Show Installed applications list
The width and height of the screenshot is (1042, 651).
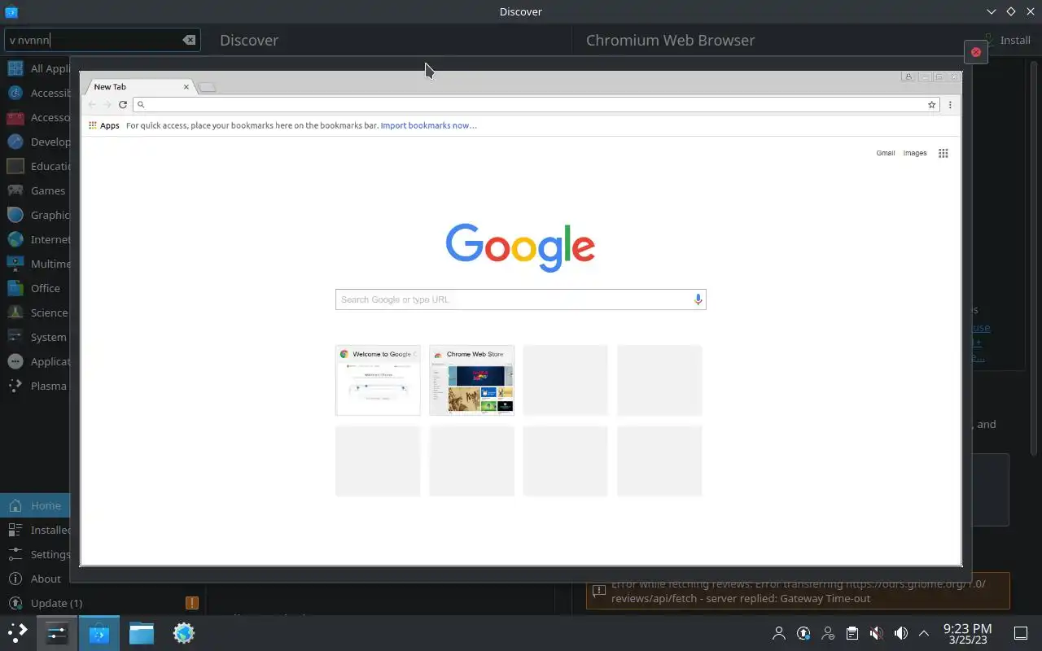point(36,530)
